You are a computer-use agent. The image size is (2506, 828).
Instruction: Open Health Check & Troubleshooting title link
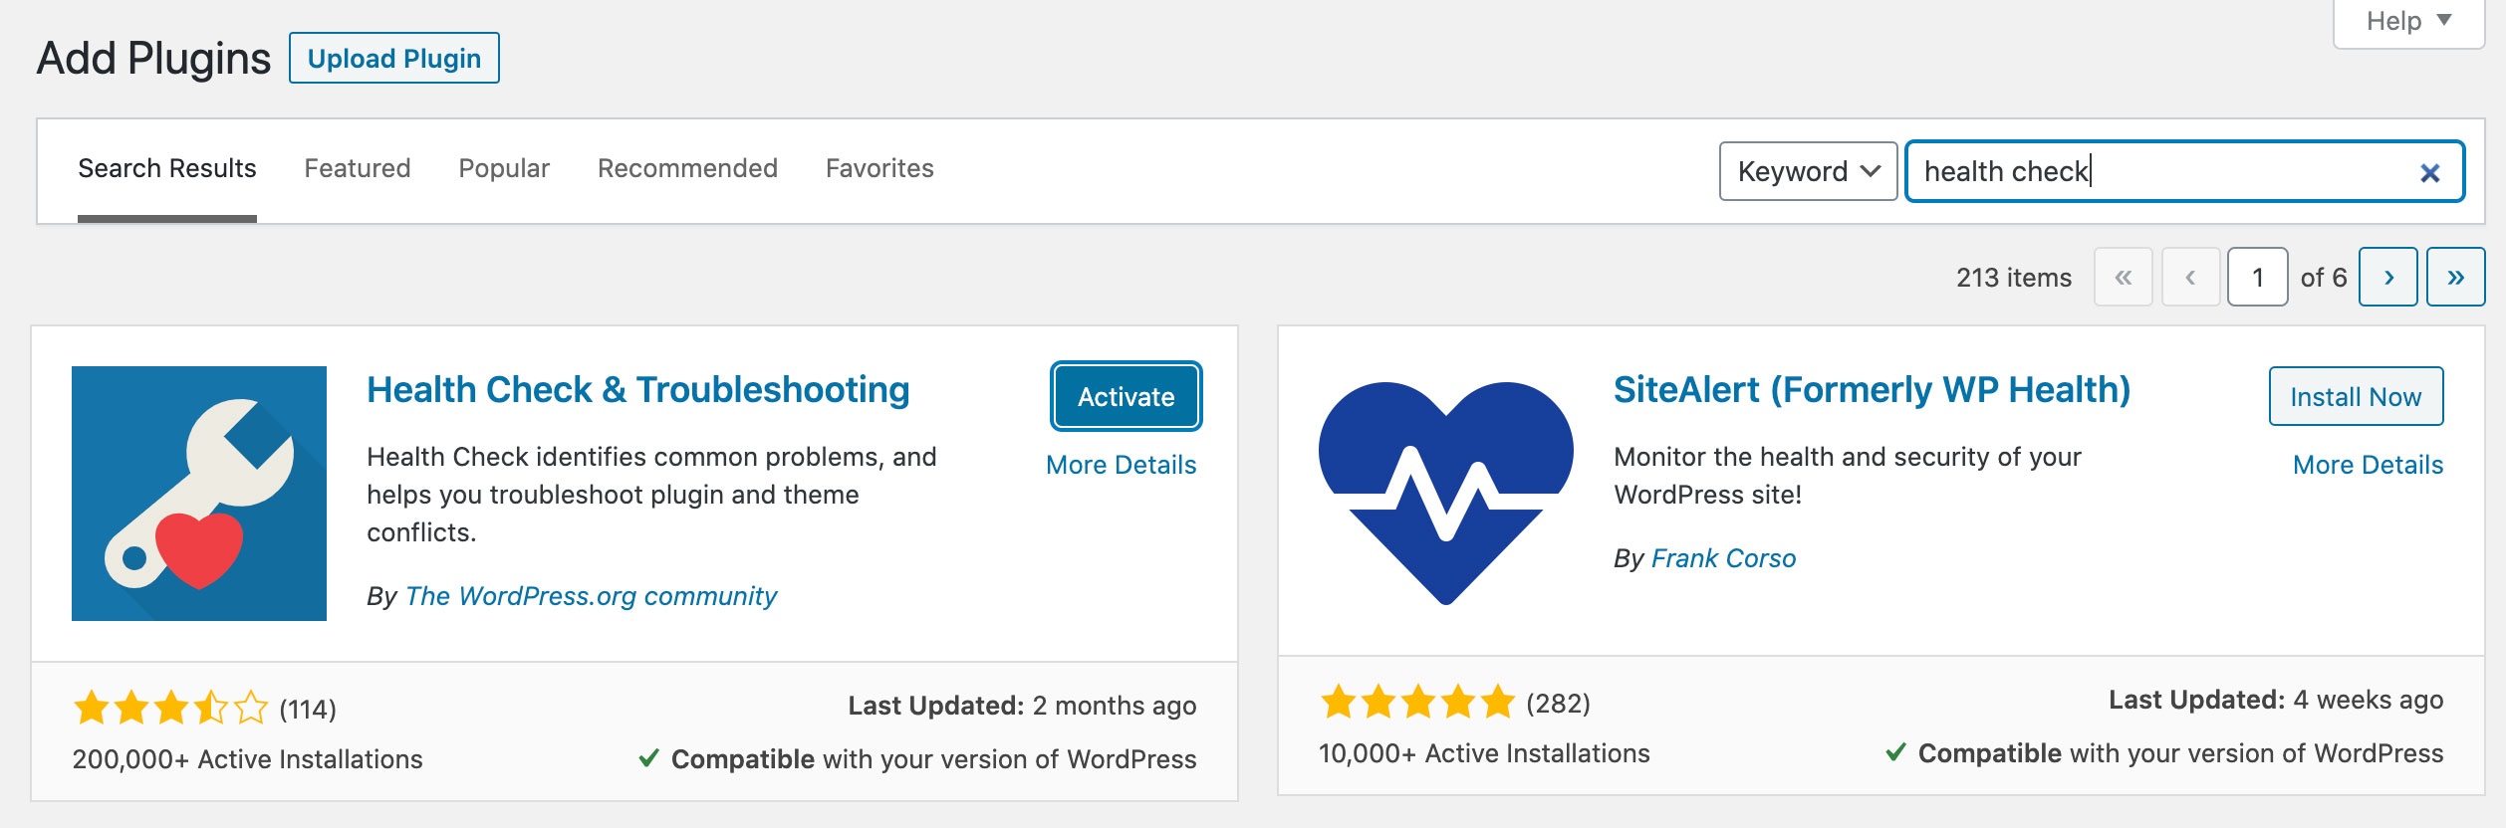(x=638, y=389)
